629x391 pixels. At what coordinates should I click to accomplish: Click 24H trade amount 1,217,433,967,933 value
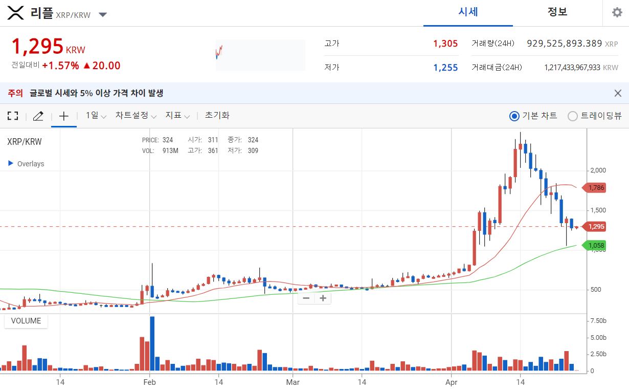(x=572, y=68)
